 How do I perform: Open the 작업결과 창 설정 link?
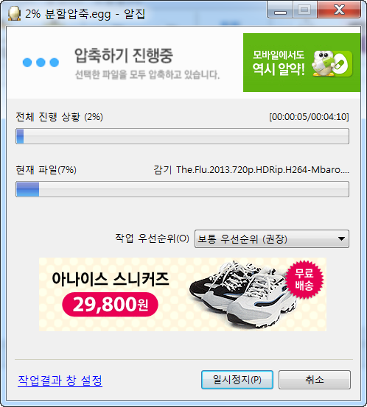60,381
